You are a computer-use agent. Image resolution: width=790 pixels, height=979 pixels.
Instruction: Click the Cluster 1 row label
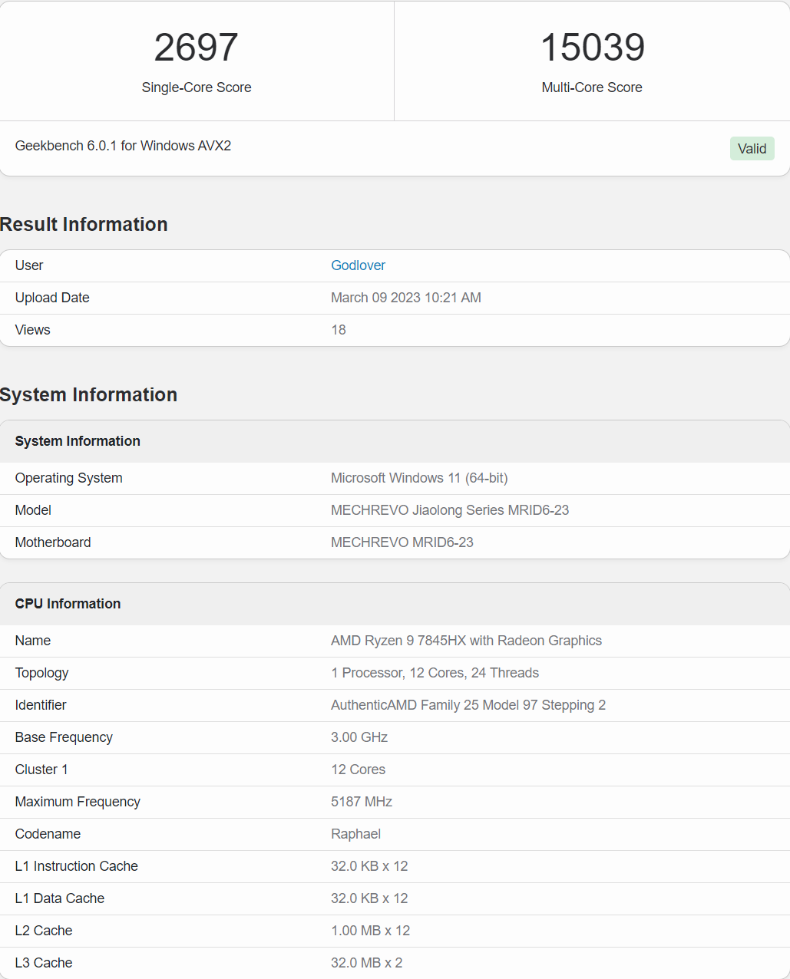click(x=41, y=770)
